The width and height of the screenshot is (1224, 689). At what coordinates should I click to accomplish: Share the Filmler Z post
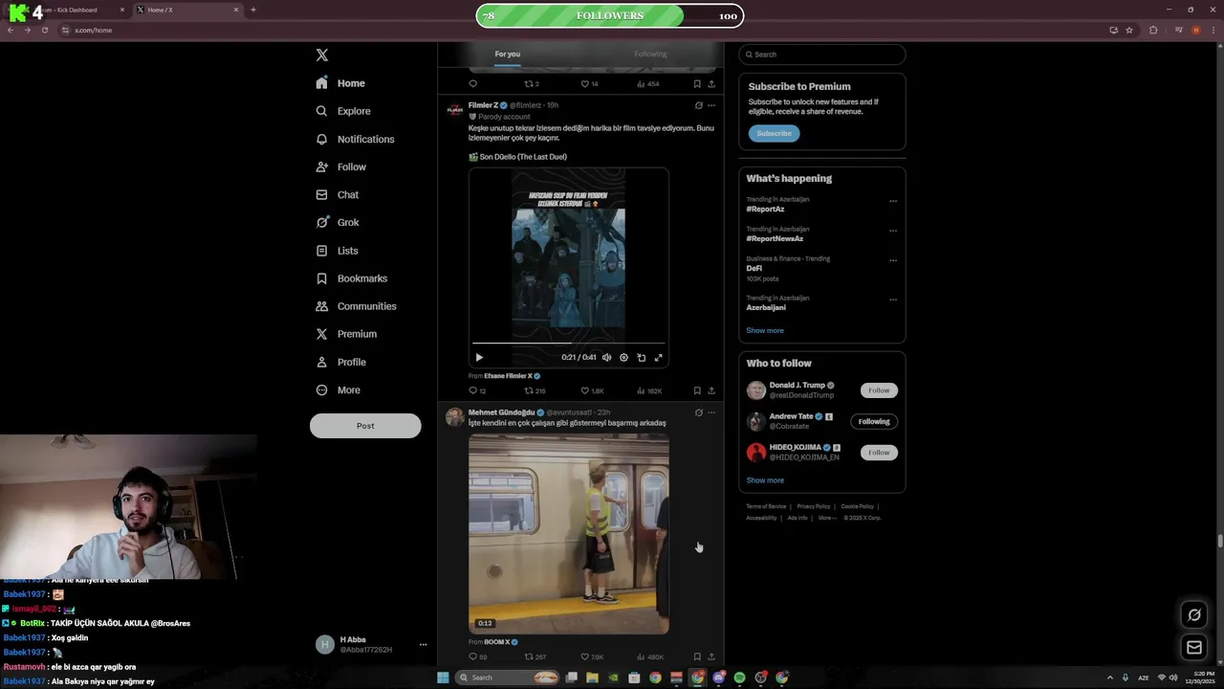(711, 390)
